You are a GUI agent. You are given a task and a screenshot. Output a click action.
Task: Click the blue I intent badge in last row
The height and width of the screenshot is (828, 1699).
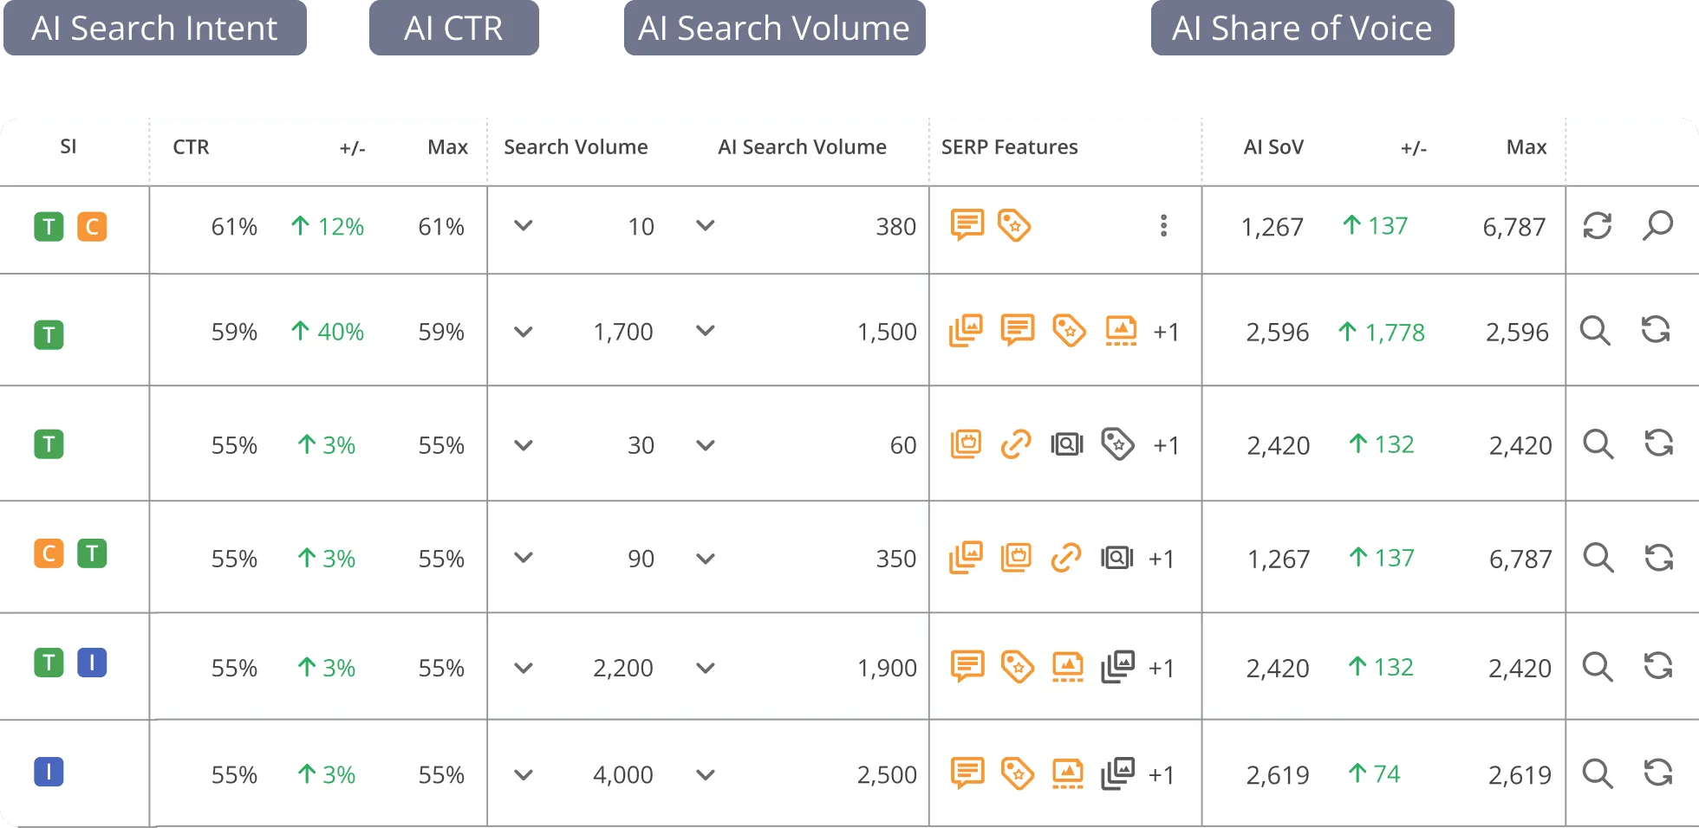pyautogui.click(x=49, y=772)
